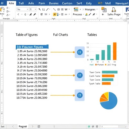Screen dimensions: 129x129
Task: Select the pie chart
Action: (x=109, y=101)
